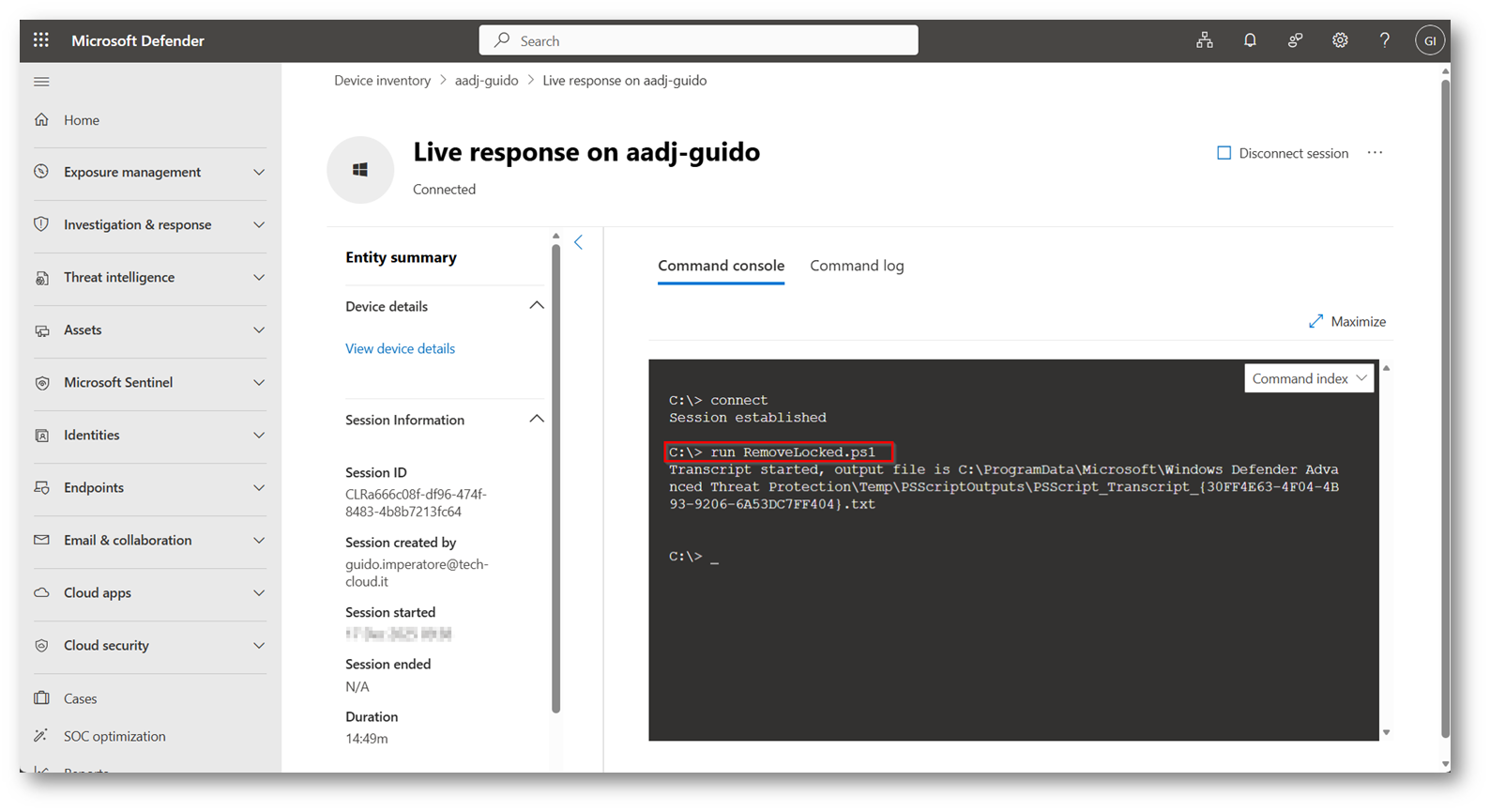Click the Investigation & response shield icon

pyautogui.click(x=41, y=224)
